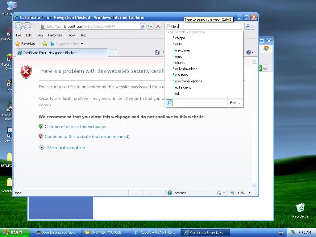Open the Help menu
The width and height of the screenshot is (316, 237).
pos(83,35)
